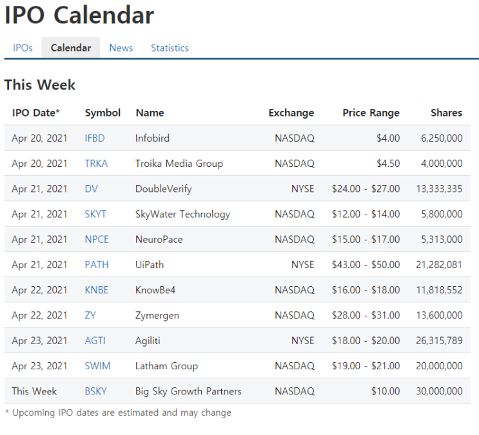Viewport: 479px width, 435px height.
Task: Click the $18.00 - $20.00 price range
Action: click(366, 341)
